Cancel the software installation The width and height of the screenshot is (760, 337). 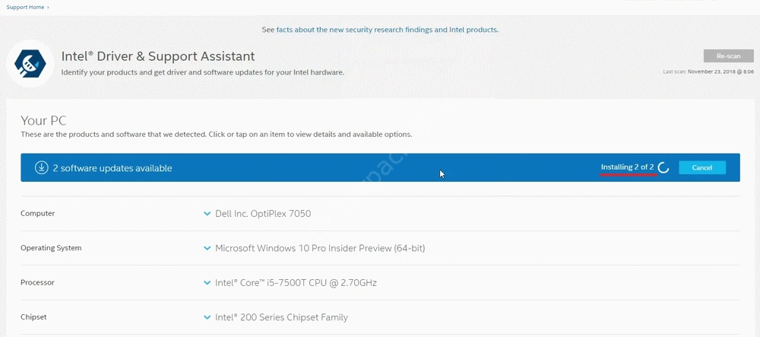tap(701, 168)
